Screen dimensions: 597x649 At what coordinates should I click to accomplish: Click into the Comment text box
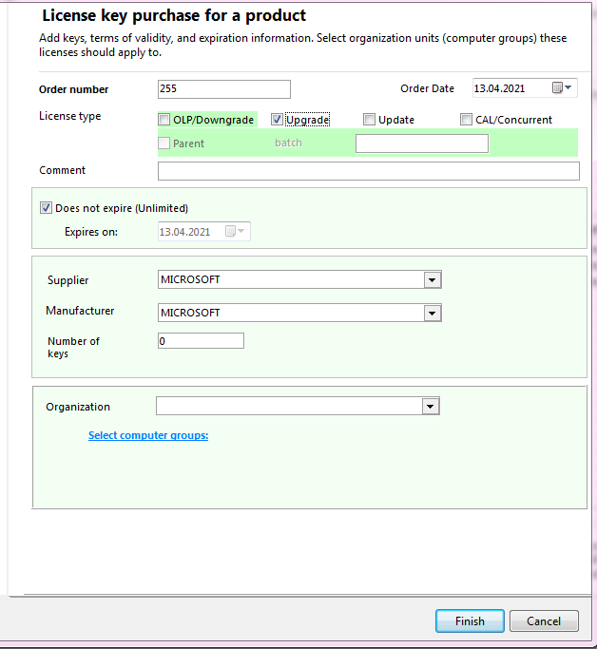(368, 171)
